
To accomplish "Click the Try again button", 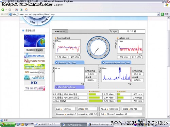I will pos(113,31).
